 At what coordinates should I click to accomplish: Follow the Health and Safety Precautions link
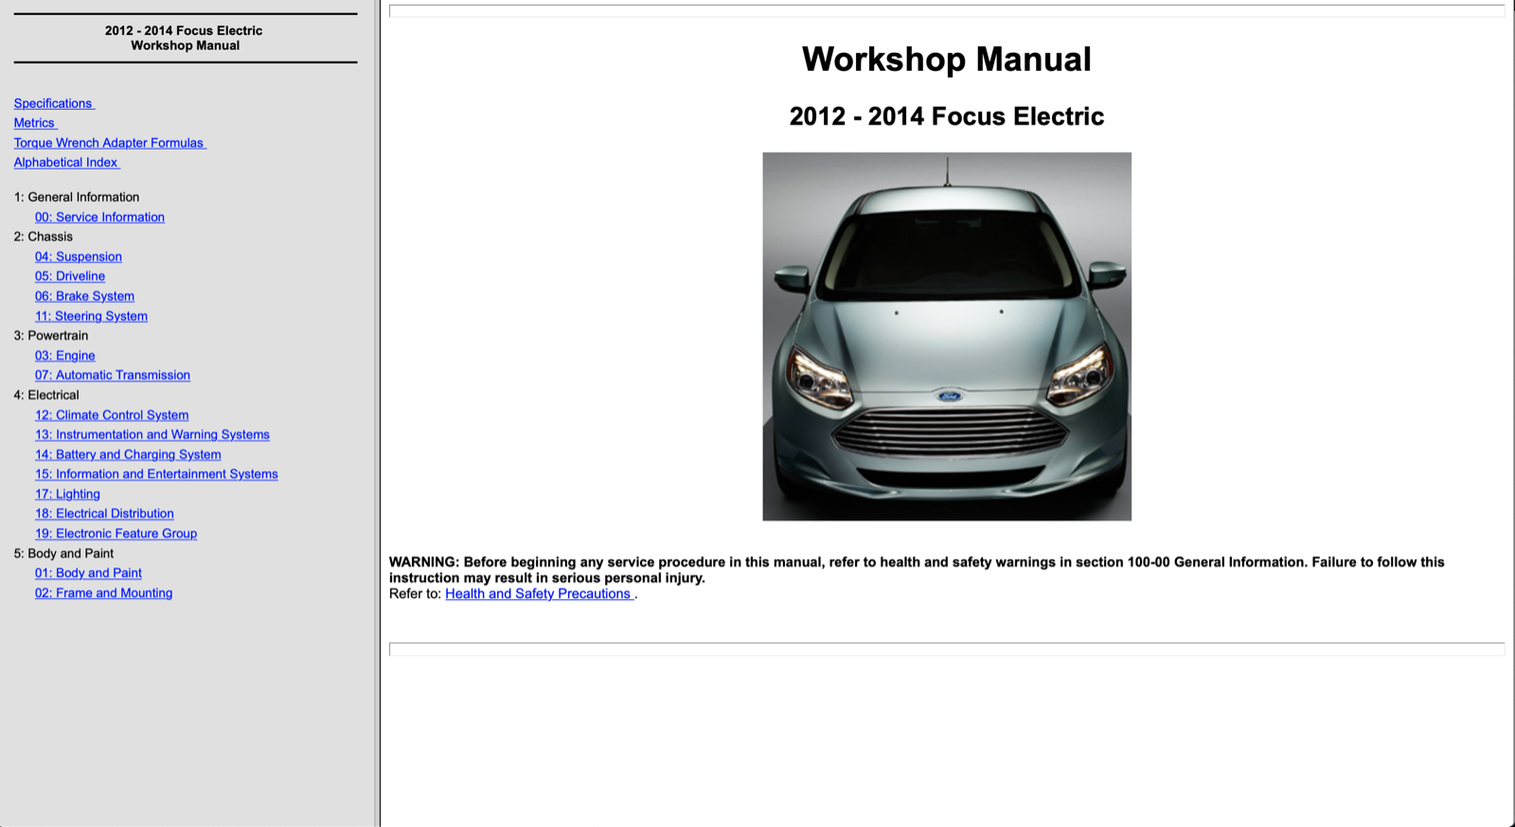538,594
